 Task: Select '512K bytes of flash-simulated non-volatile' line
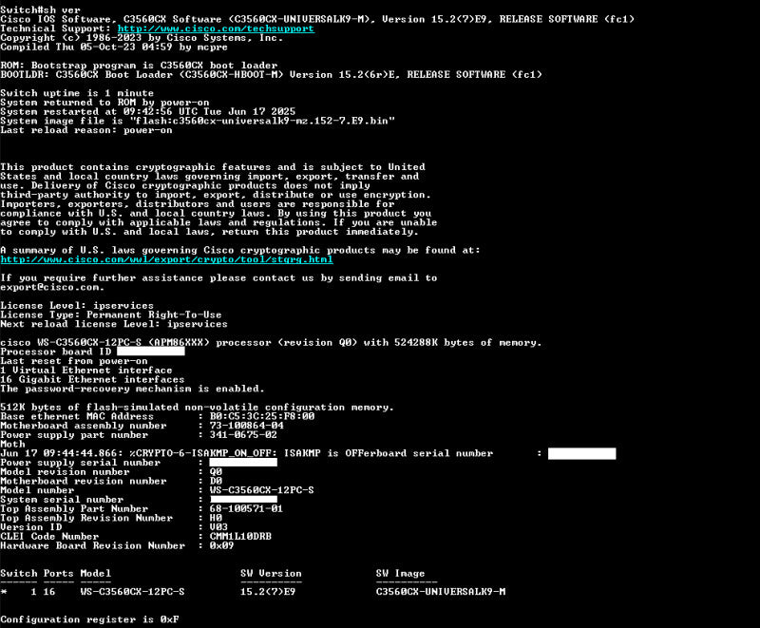(198, 408)
